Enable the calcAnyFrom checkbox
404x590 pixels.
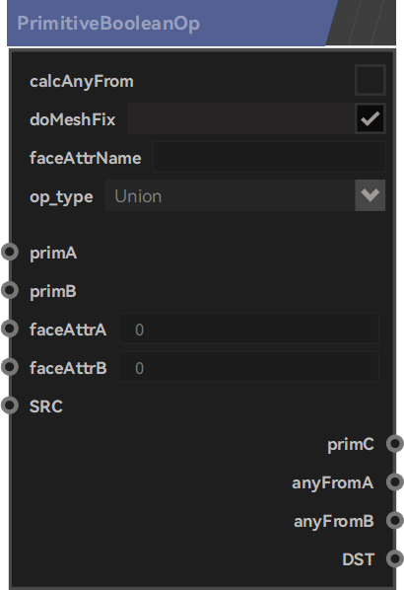click(x=370, y=80)
